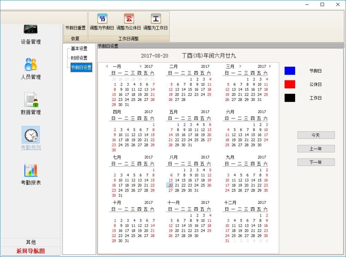346x257 pixels.
Task: Click next month arrow after 三月
Action: point(240,66)
